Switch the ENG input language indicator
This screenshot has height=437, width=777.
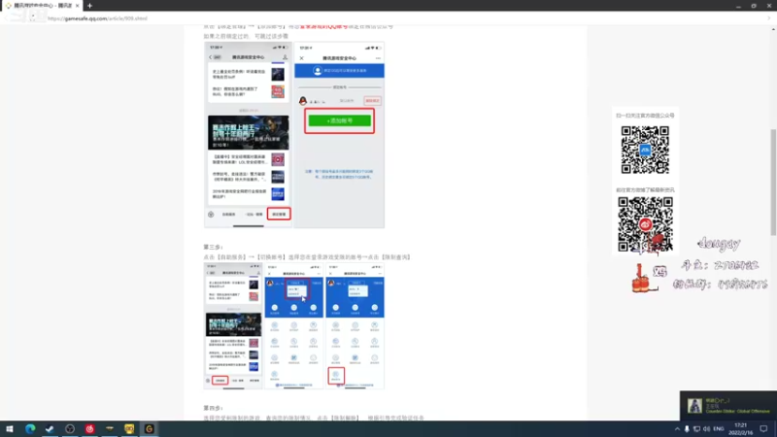pos(719,429)
